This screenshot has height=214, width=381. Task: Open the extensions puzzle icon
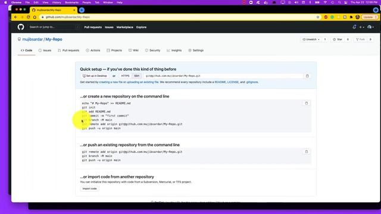click(x=351, y=17)
